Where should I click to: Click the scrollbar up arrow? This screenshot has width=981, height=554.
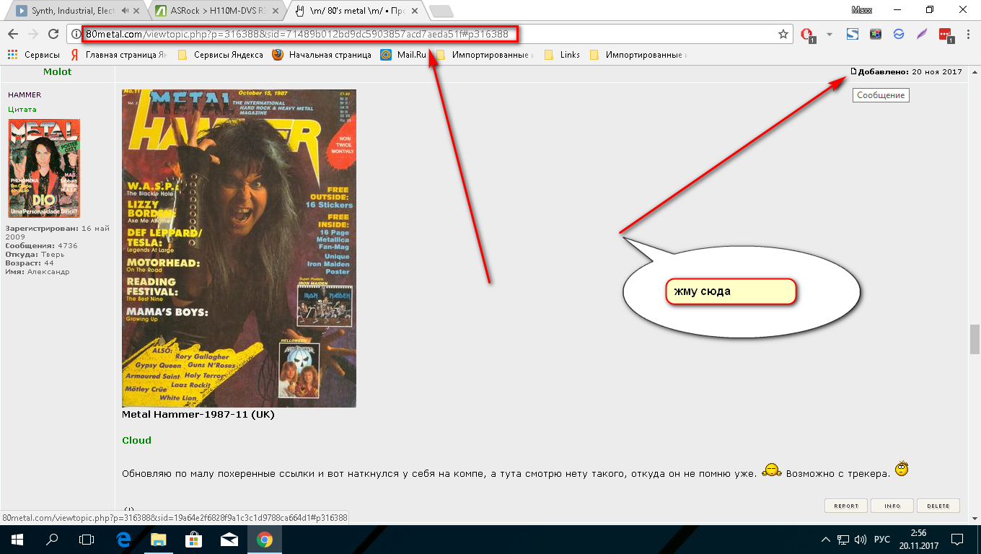pyautogui.click(x=975, y=72)
